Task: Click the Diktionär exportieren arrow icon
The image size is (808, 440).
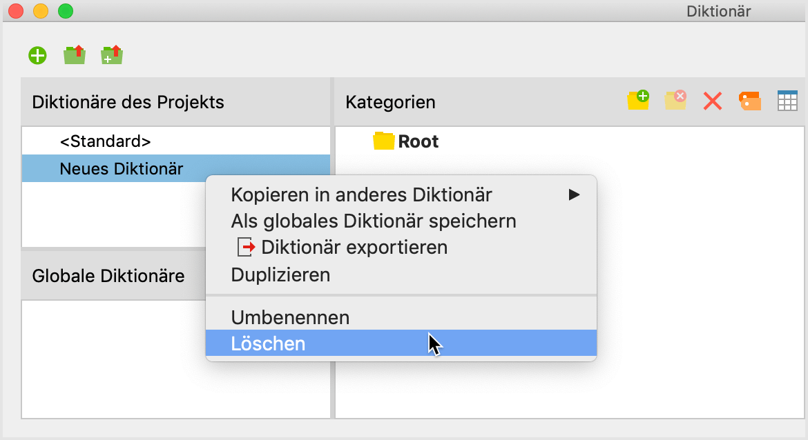Action: click(247, 248)
